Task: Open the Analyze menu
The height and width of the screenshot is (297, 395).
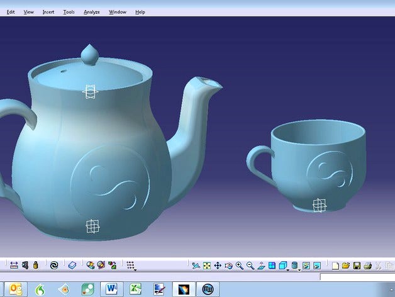Action: pyautogui.click(x=92, y=12)
